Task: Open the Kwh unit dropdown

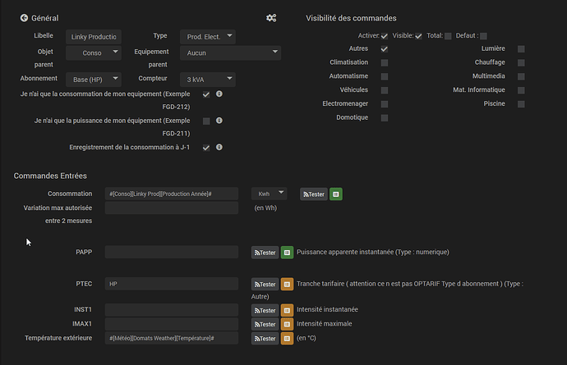Action: tap(269, 194)
